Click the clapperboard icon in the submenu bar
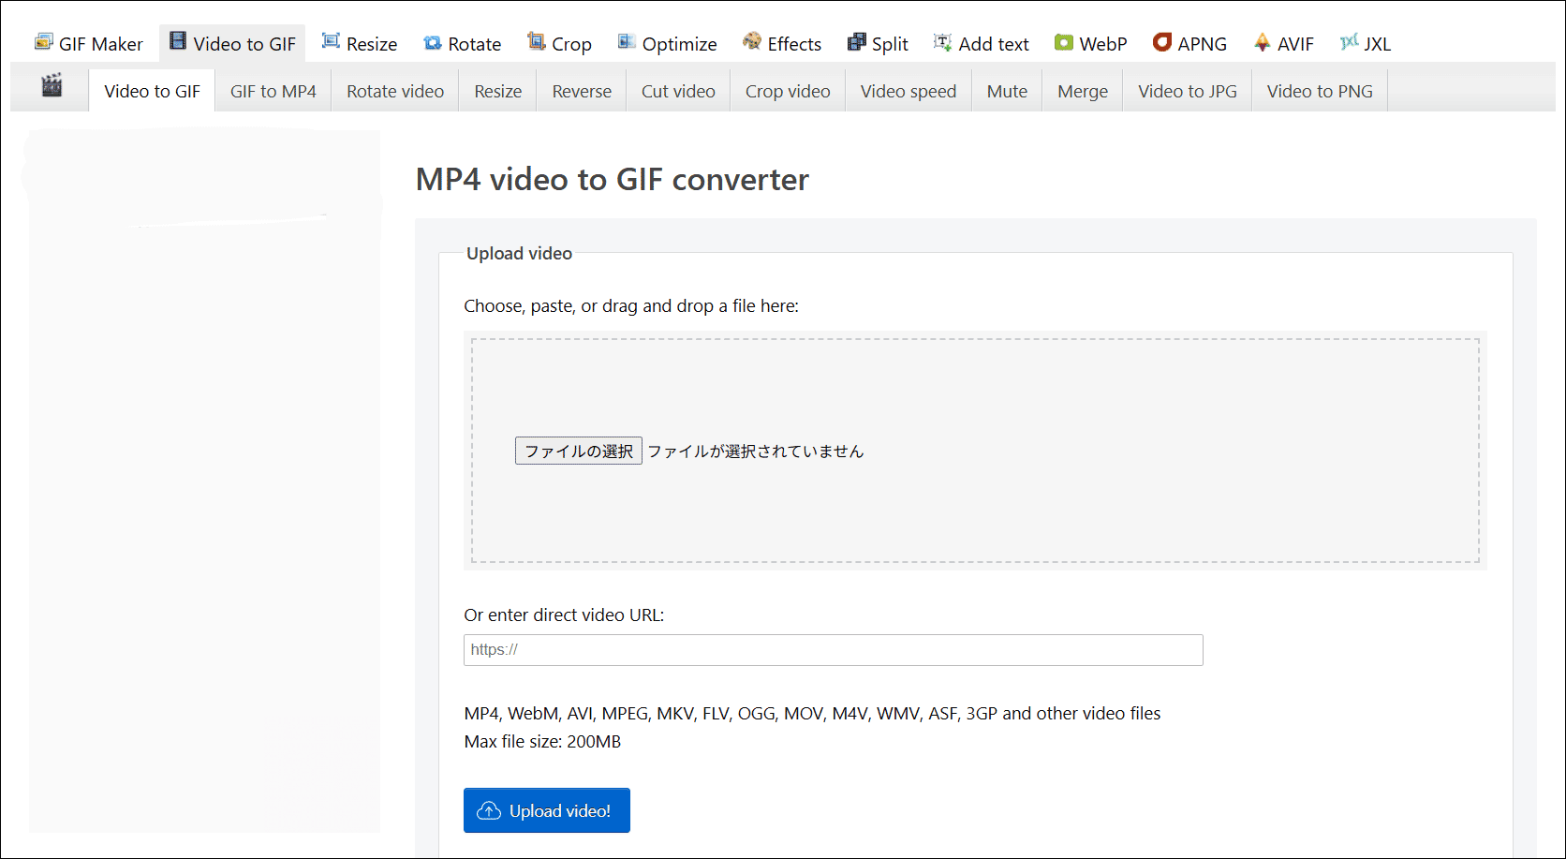The width and height of the screenshot is (1566, 859). [52, 85]
